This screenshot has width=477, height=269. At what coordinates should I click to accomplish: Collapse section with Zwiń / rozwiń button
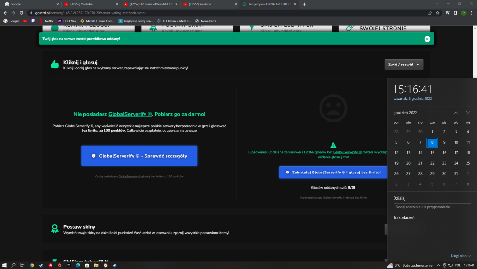tap(404, 65)
